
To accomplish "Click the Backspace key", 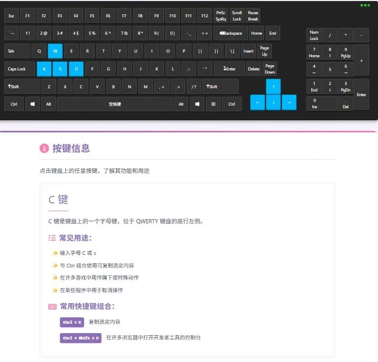I will click(231, 33).
